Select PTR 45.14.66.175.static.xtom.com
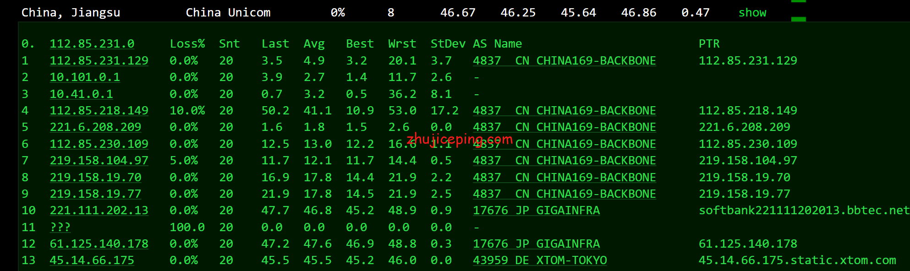This screenshot has height=271, width=910. [x=797, y=260]
